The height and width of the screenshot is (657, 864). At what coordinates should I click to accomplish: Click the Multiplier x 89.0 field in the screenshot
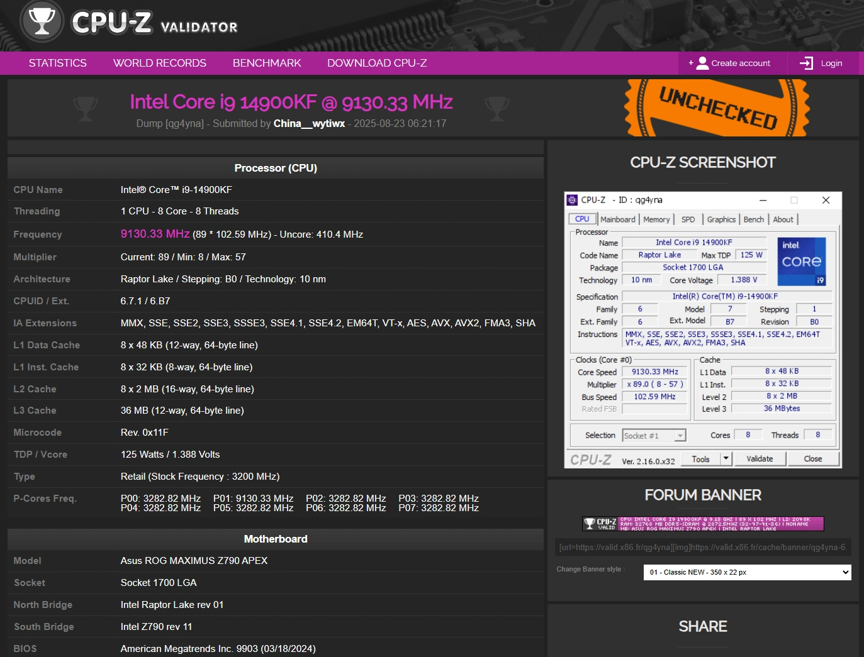[654, 384]
